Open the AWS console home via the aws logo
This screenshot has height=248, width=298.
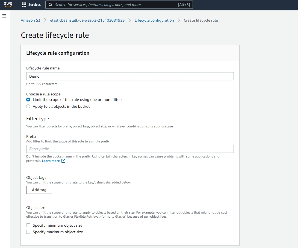pyautogui.click(x=8, y=4)
